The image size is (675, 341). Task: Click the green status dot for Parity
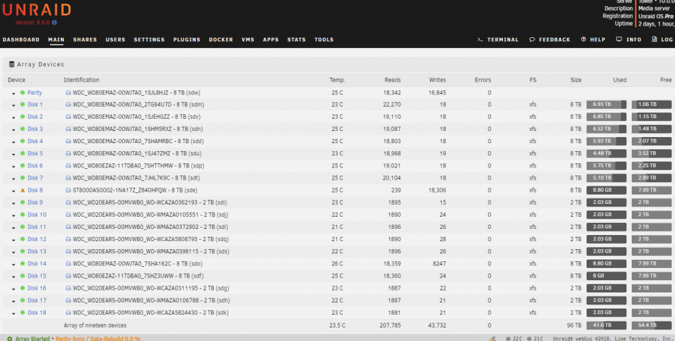[22, 93]
